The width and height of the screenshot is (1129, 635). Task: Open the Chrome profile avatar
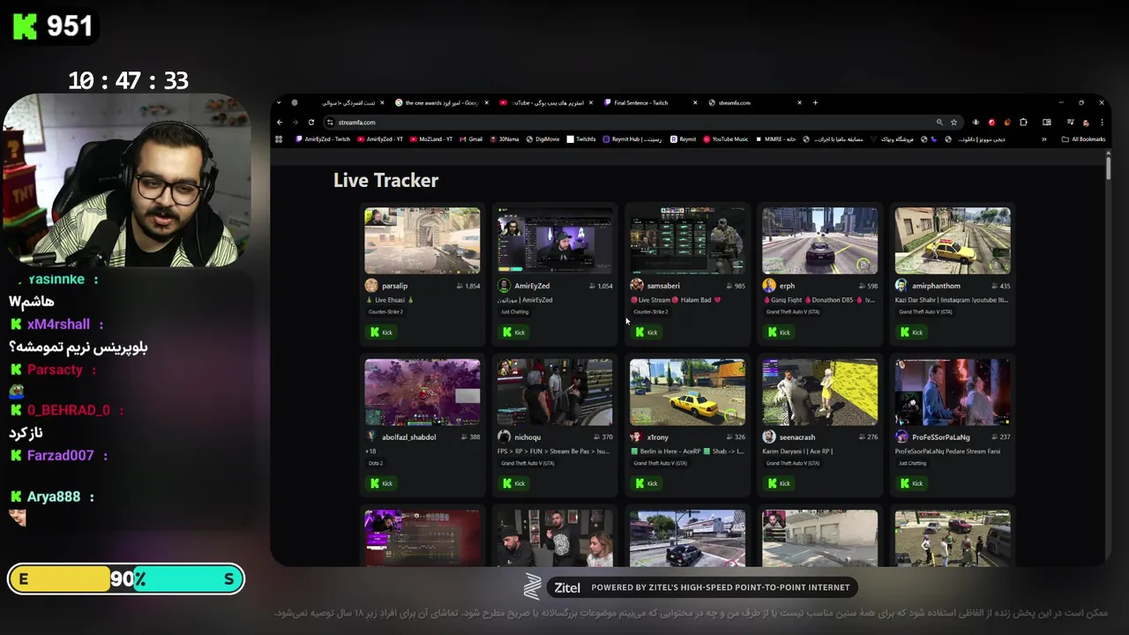(1086, 123)
